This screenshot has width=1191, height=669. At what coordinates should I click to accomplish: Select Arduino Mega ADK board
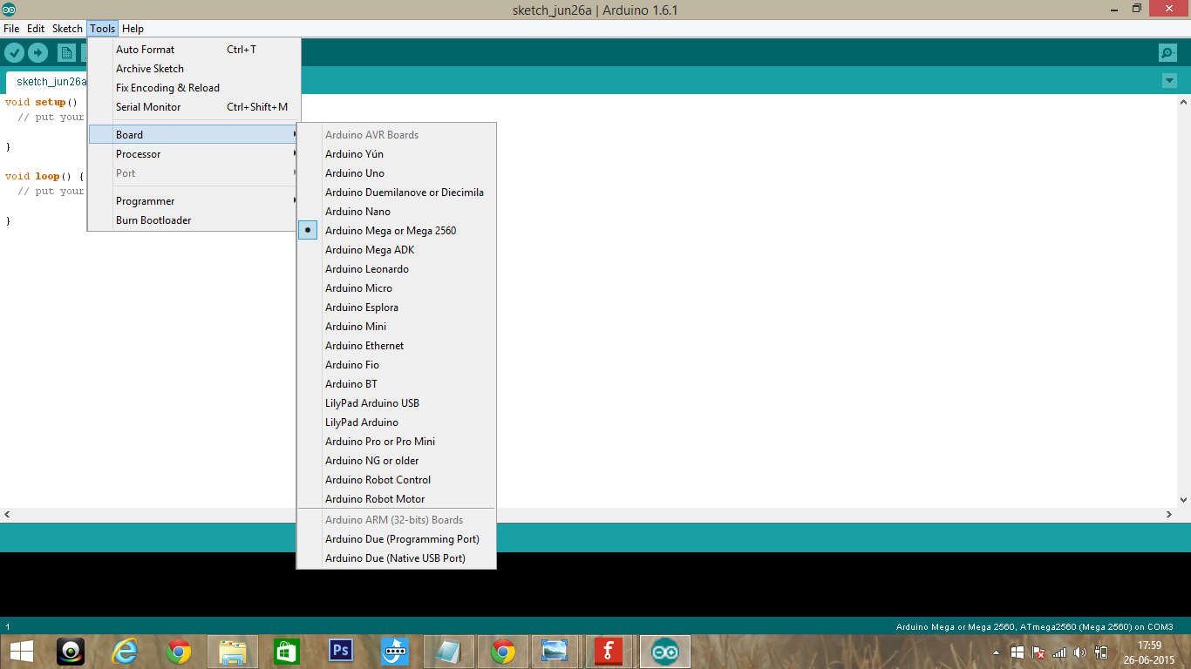pos(397,250)
